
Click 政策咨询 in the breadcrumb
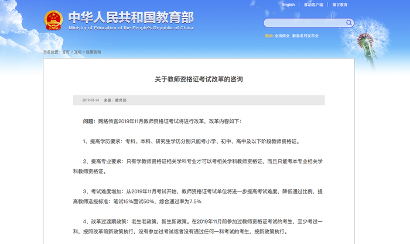94,52
